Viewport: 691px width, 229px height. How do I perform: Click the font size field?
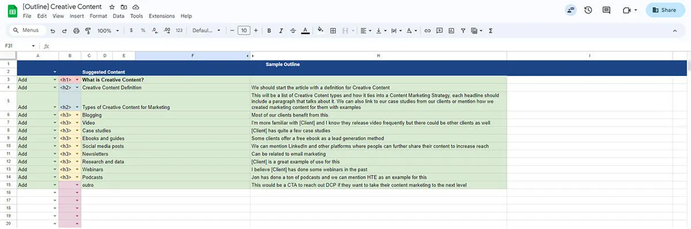click(244, 30)
